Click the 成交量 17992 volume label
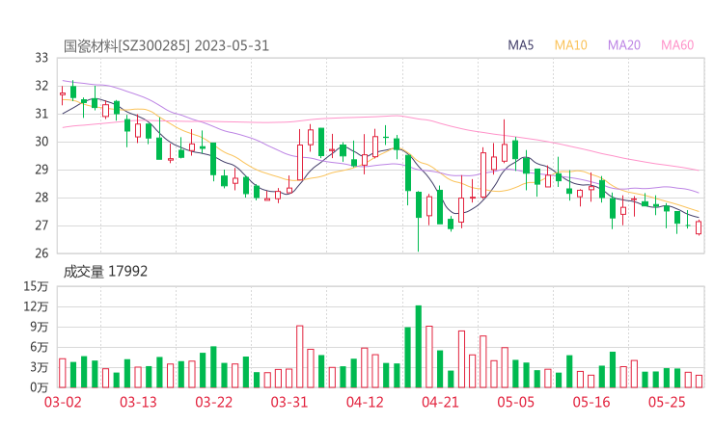The width and height of the screenshot is (714, 424). 105,272
